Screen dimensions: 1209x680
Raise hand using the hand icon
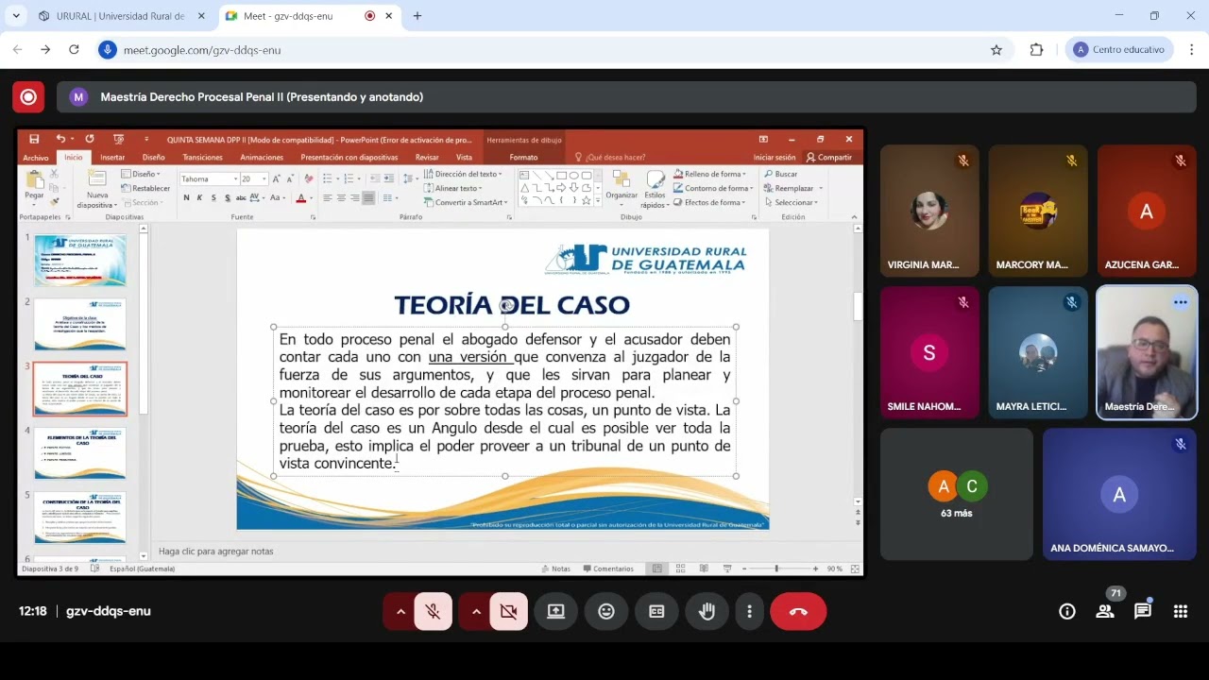coord(707,612)
